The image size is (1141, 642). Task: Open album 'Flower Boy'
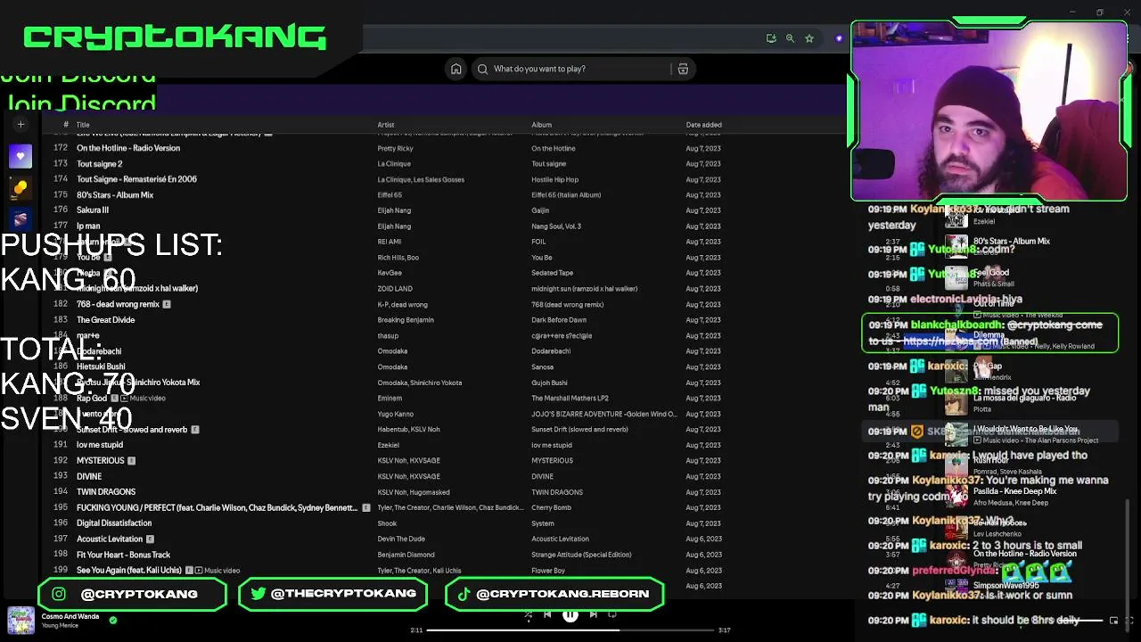[548, 570]
